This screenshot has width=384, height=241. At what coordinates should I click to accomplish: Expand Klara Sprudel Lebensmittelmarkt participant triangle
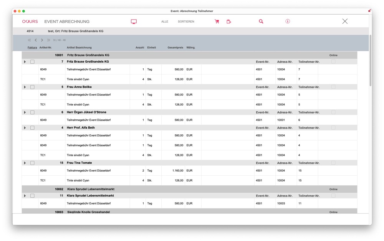coord(25,196)
